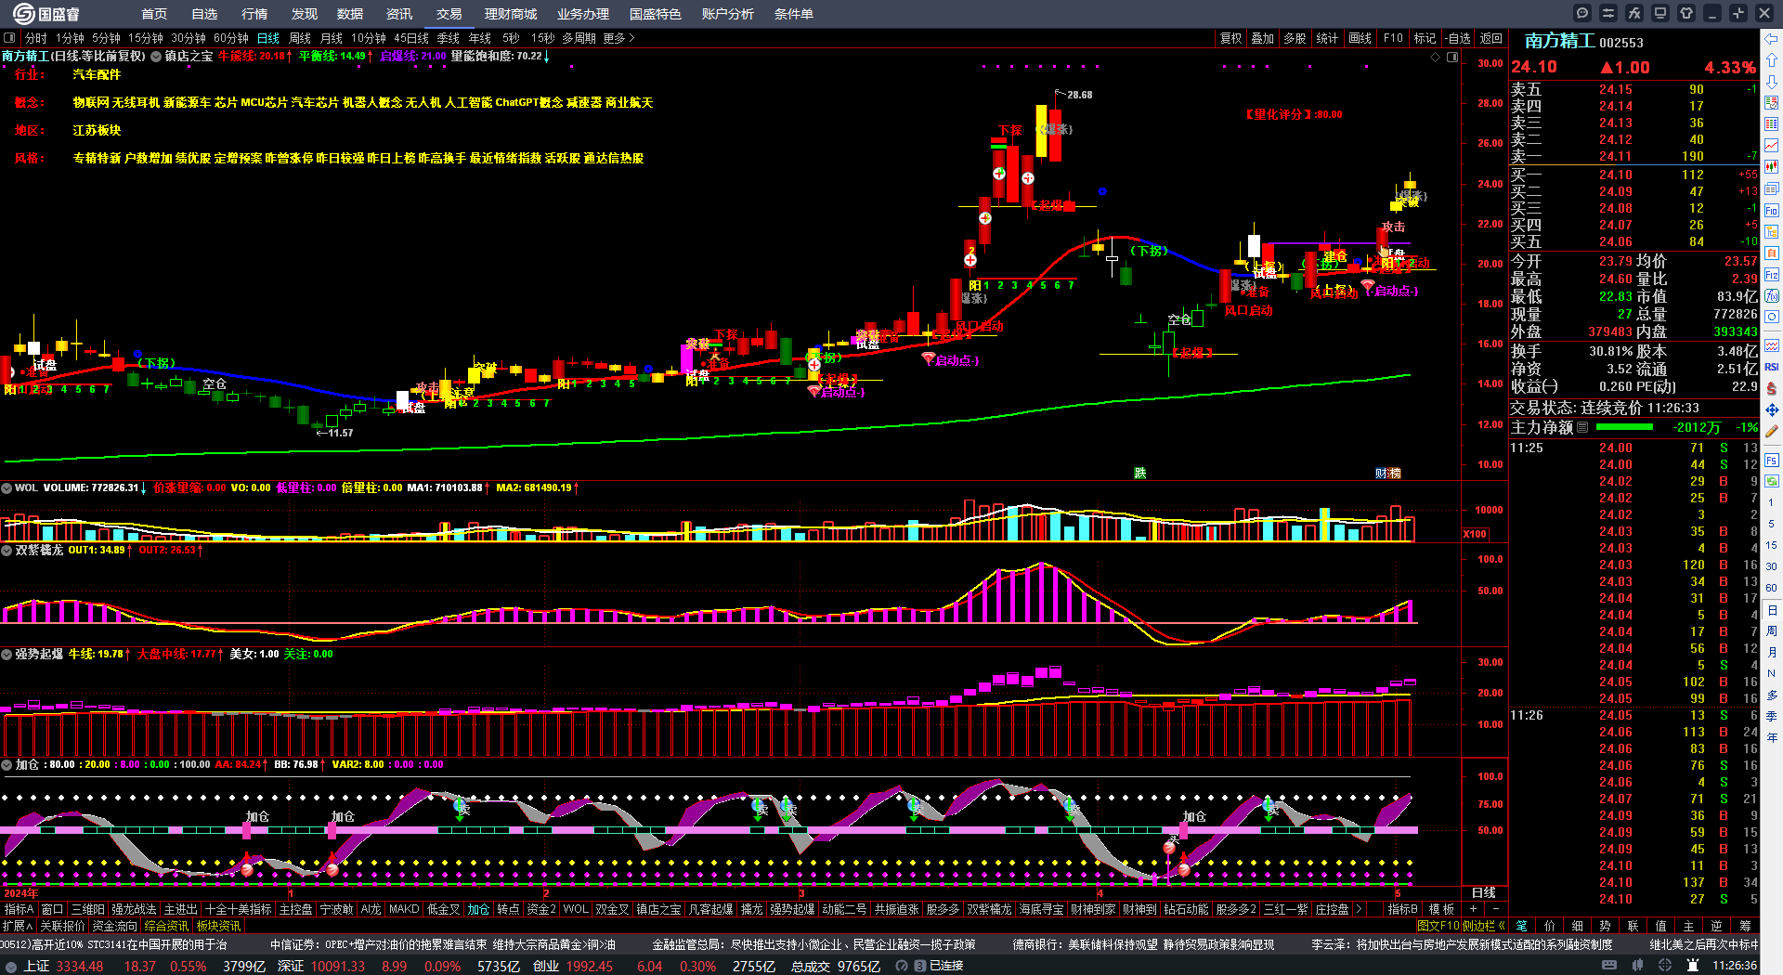The height and width of the screenshot is (975, 1783).
Task: Expand the 主力净额 detail icon
Action: [1582, 427]
